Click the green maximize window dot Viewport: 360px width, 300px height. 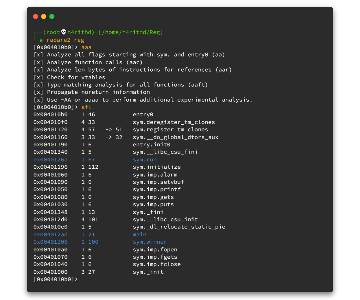(x=52, y=17)
